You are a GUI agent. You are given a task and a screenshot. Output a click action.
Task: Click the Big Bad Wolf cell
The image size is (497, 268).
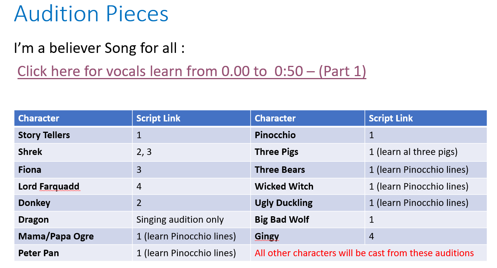coord(308,220)
